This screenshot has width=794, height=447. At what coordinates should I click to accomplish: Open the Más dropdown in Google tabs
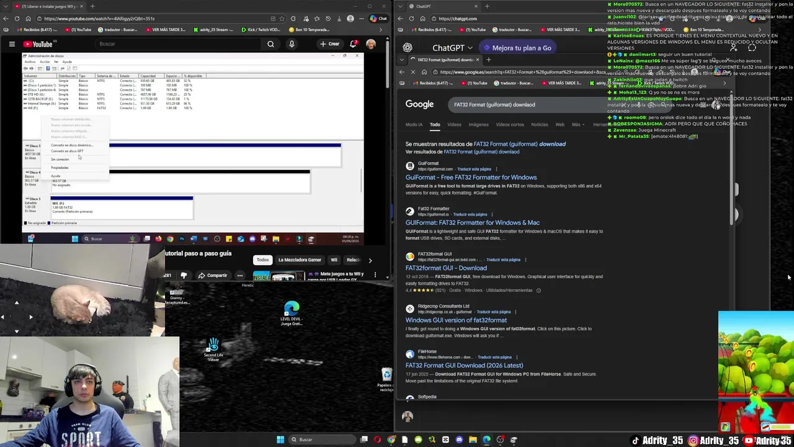click(578, 125)
